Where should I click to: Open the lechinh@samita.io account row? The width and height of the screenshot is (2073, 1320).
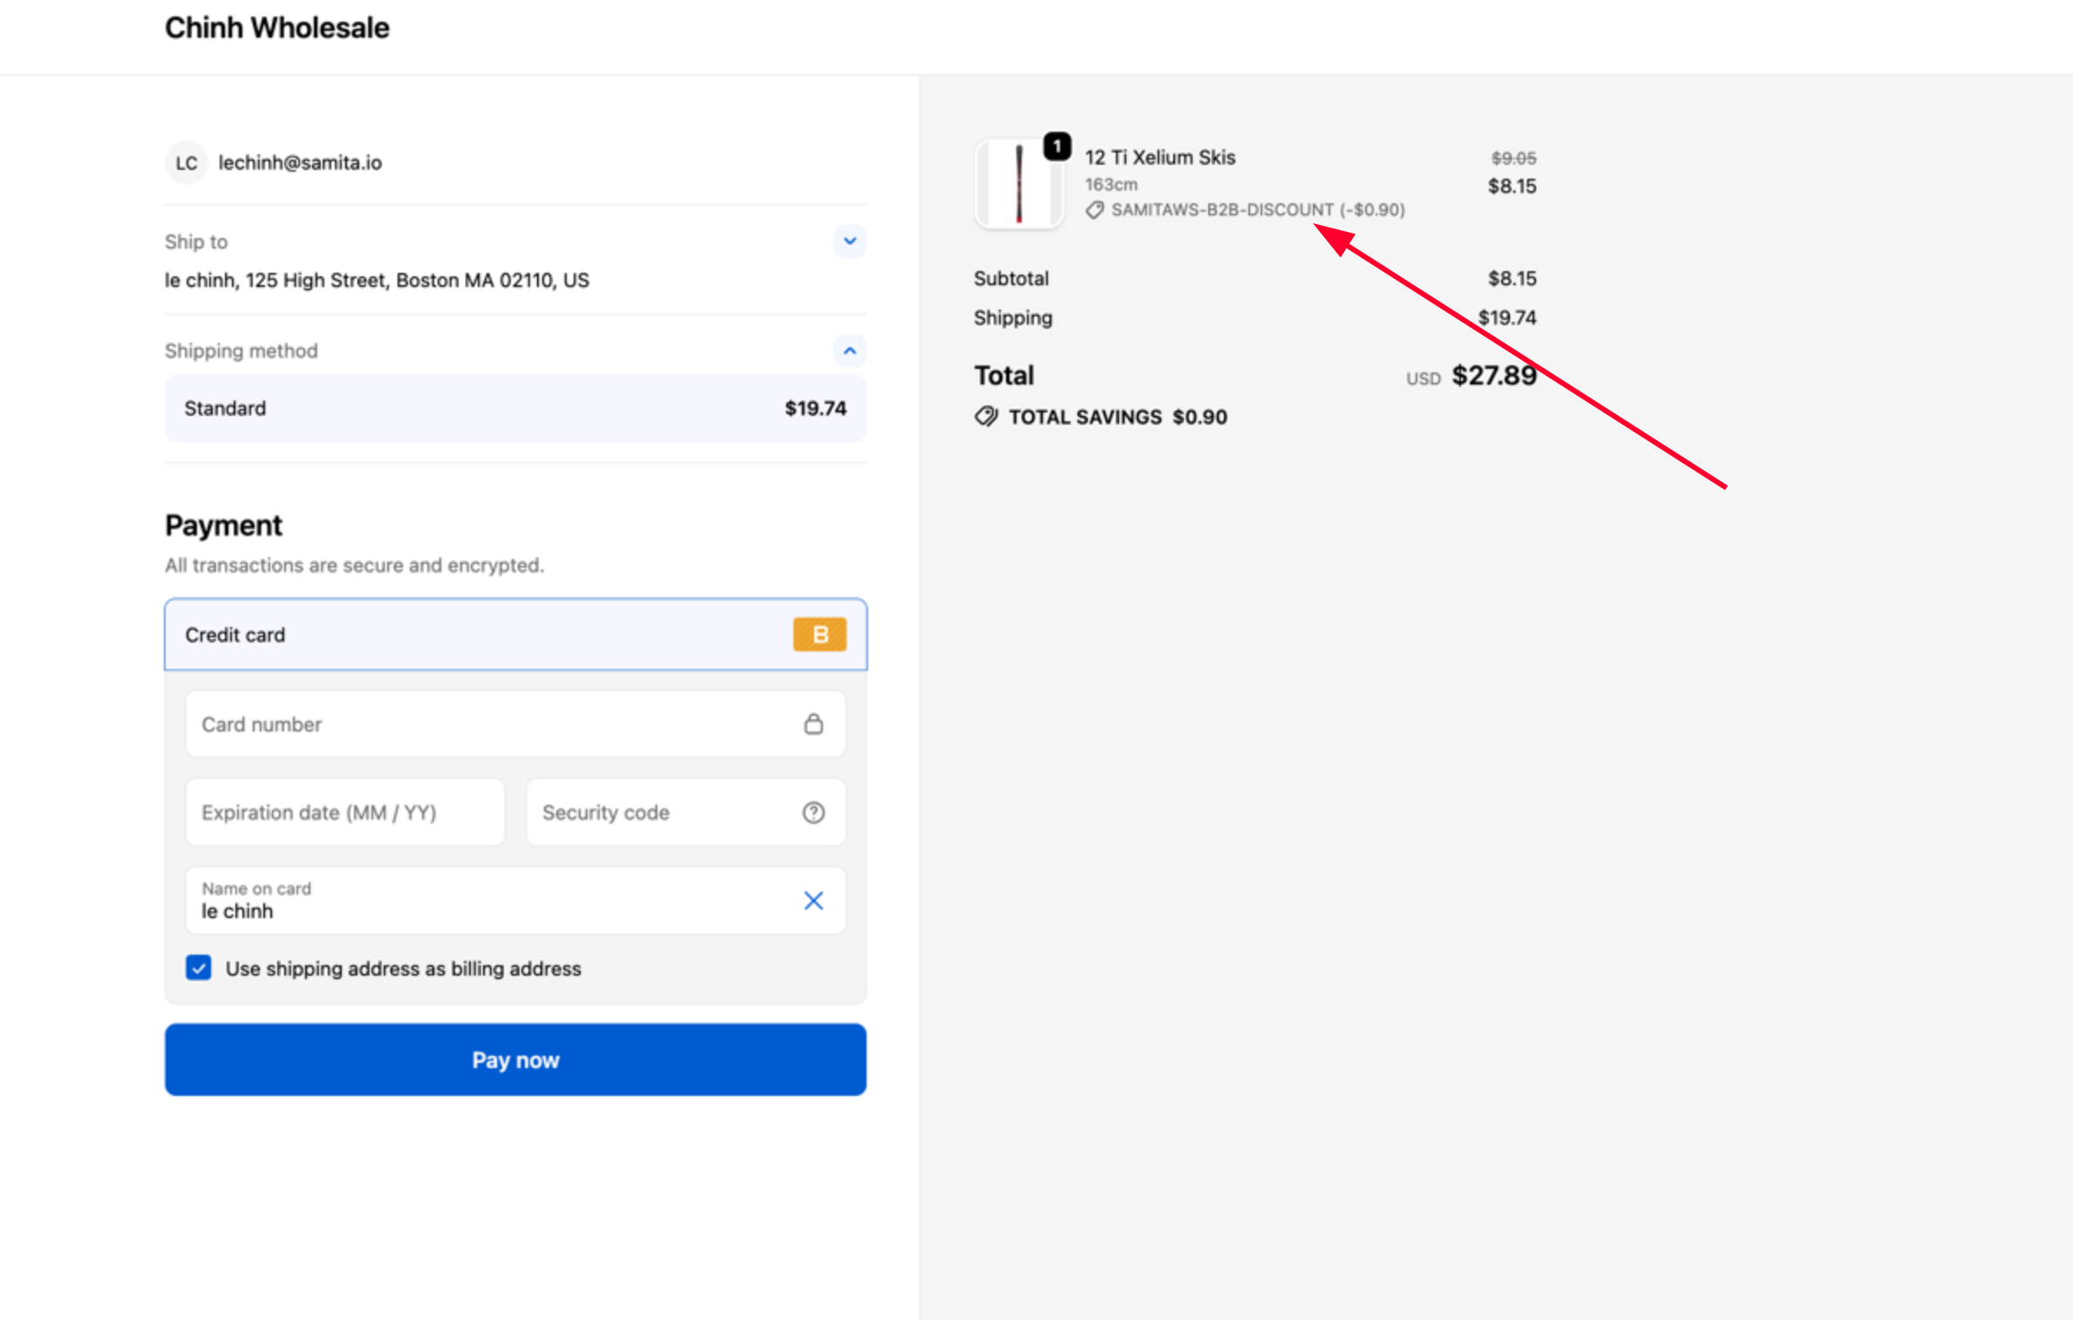(300, 163)
